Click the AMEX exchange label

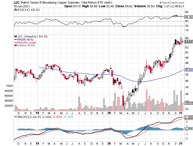108,2
